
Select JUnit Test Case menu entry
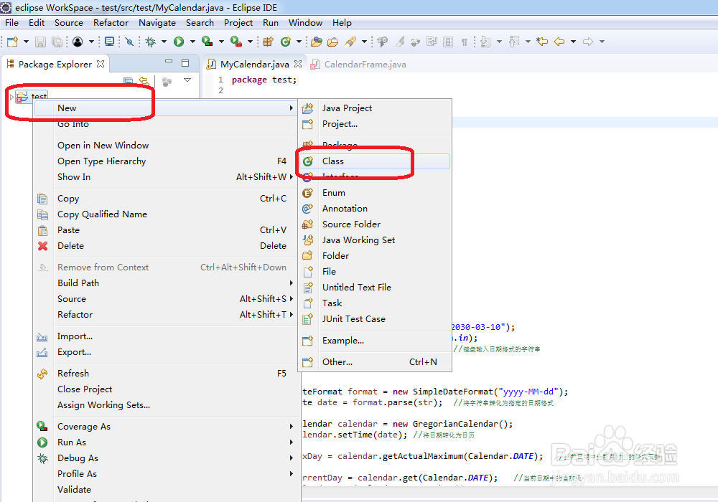[x=375, y=319]
